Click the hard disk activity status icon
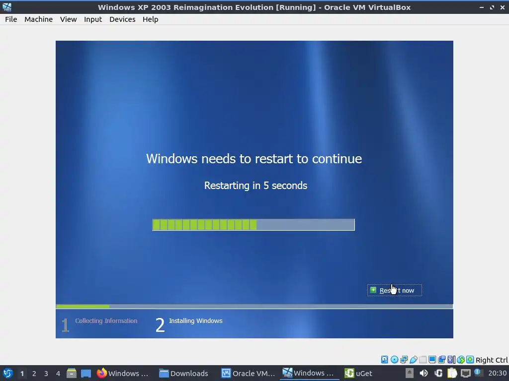This screenshot has width=509, height=381. (x=384, y=360)
